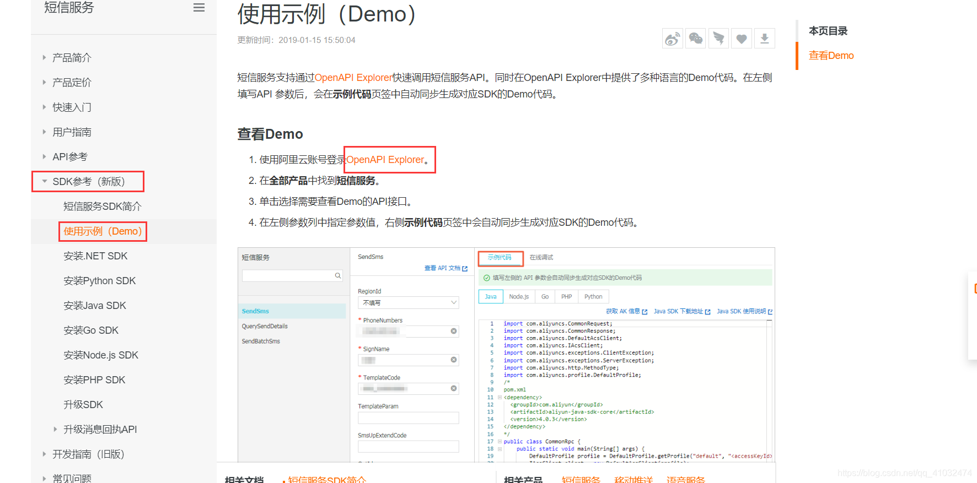This screenshot has height=483, width=977.
Task: Choose Node.js language tab
Action: [x=519, y=296]
